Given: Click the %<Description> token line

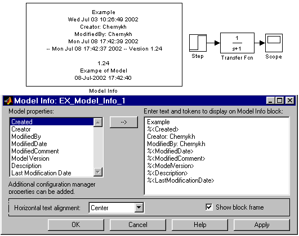Looking at the screenshot, I should coord(167,173).
